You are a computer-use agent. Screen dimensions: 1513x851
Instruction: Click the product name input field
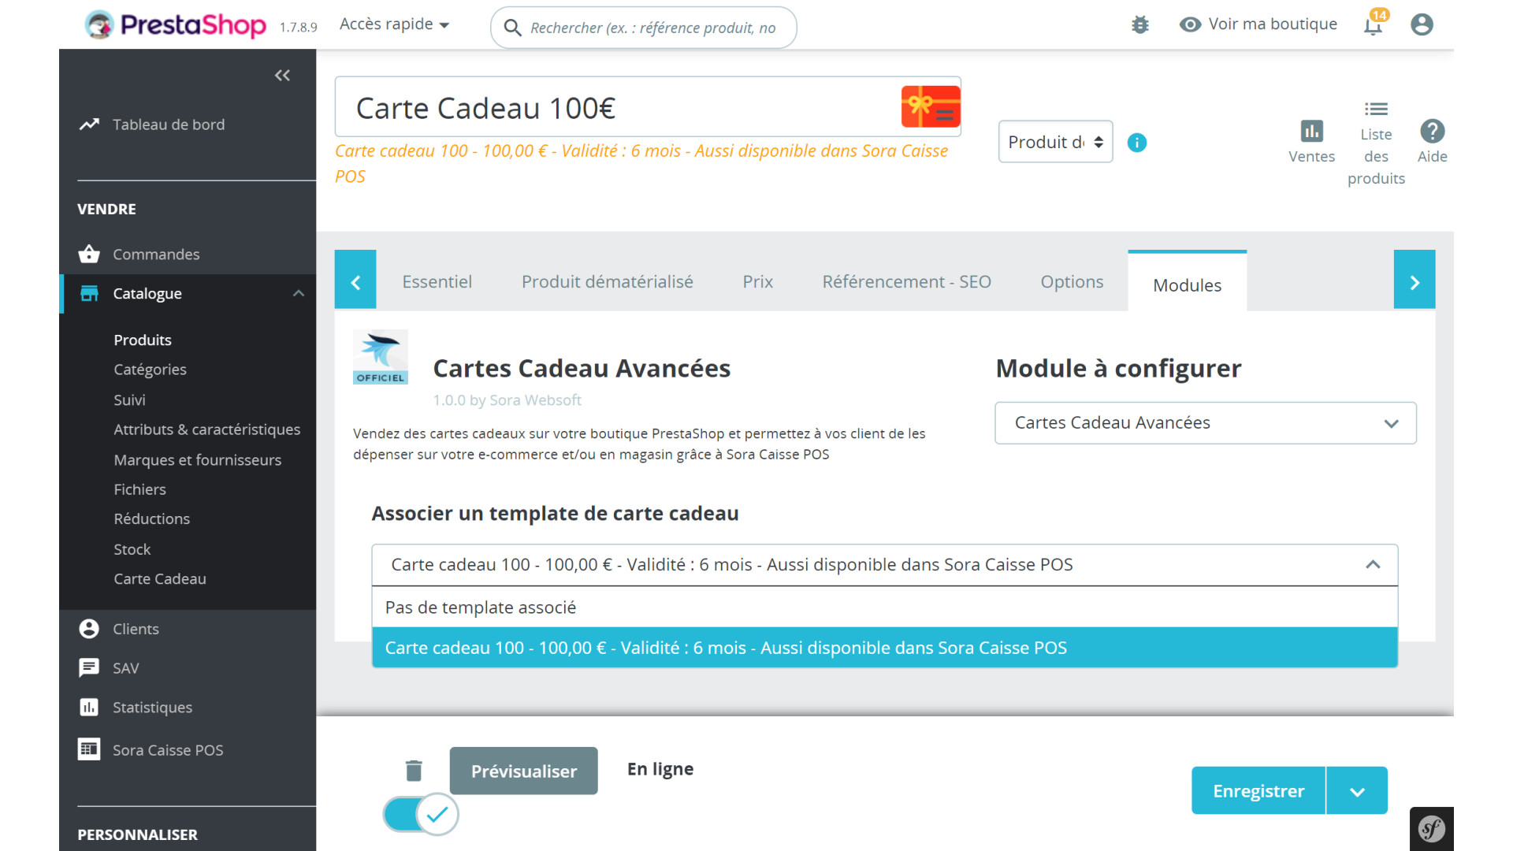615,108
